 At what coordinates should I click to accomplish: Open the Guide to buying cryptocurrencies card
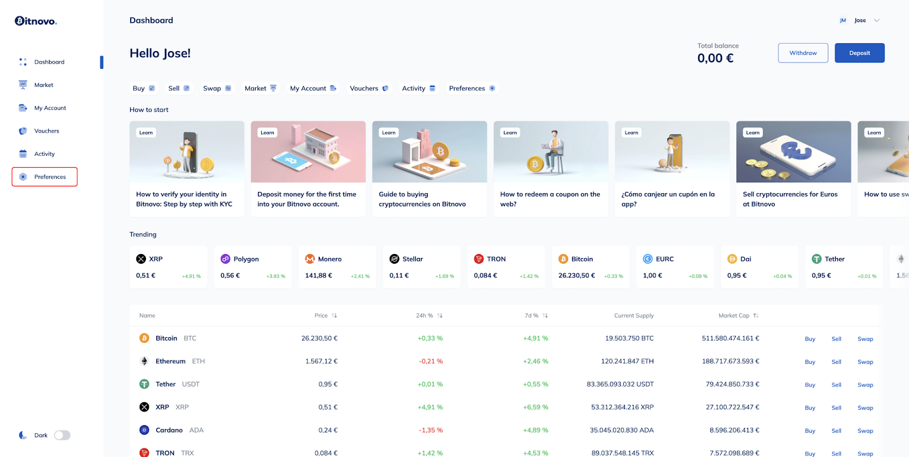430,169
